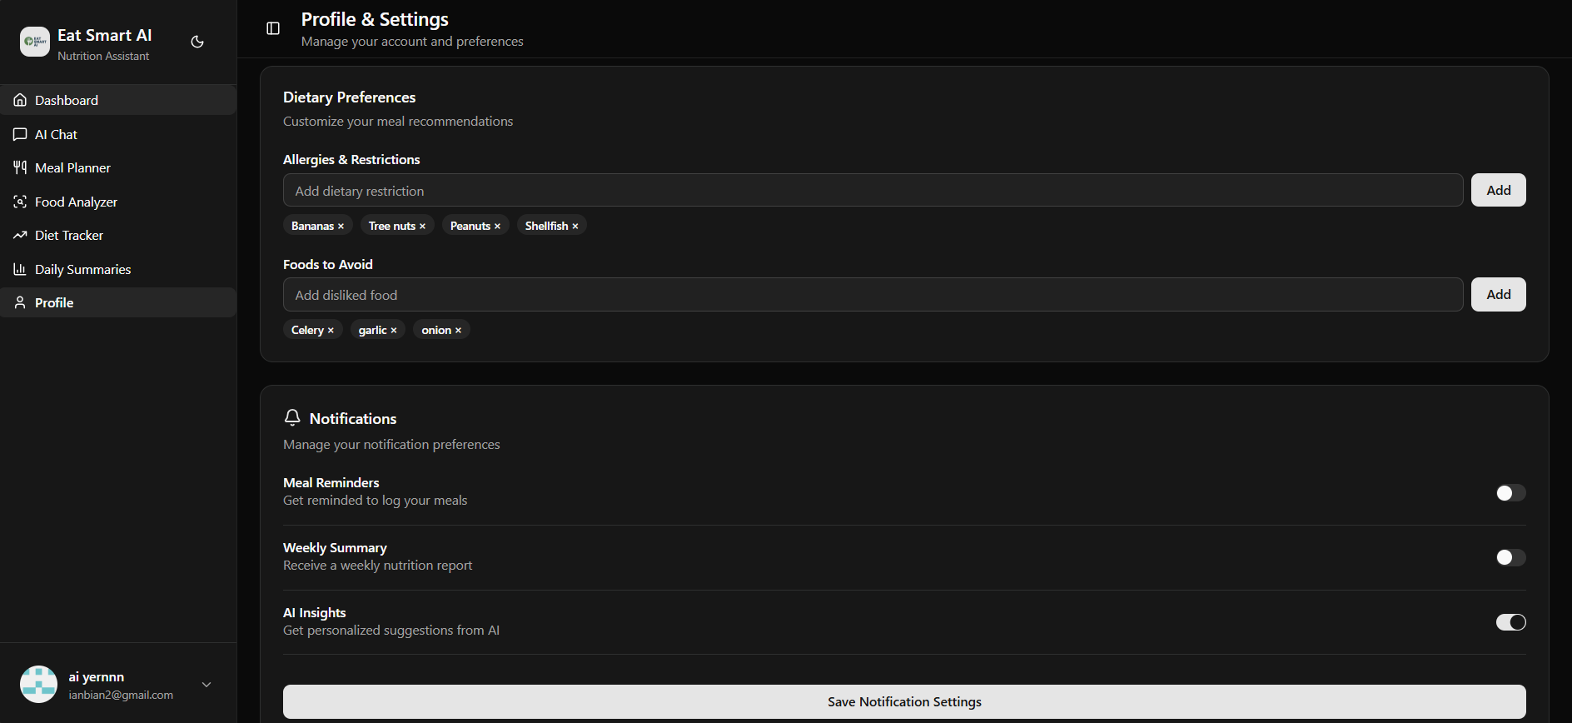Click the ai yernnn avatar
This screenshot has height=723, width=1572.
[38, 685]
